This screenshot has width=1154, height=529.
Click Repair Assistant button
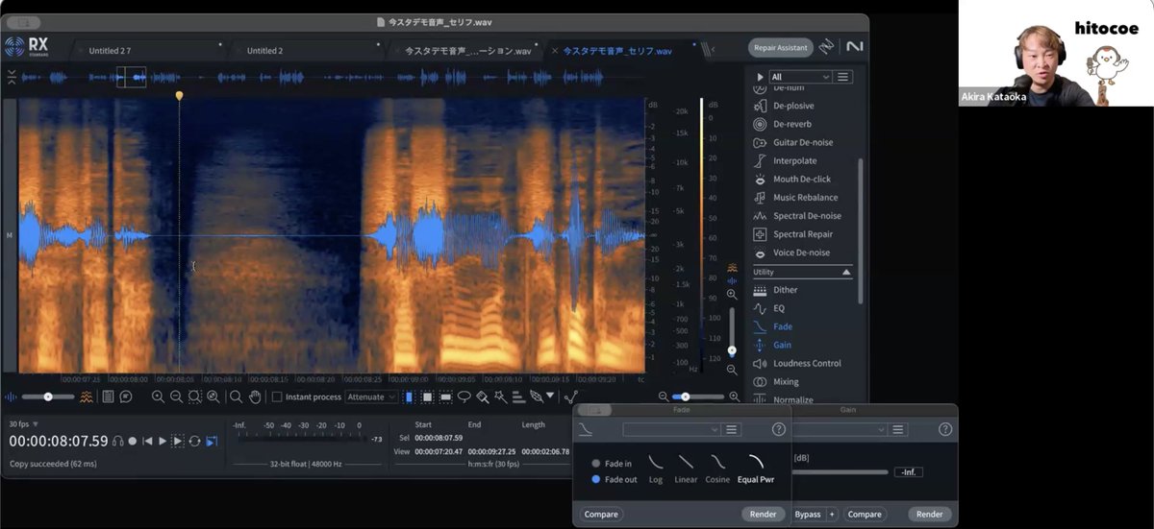coord(779,47)
